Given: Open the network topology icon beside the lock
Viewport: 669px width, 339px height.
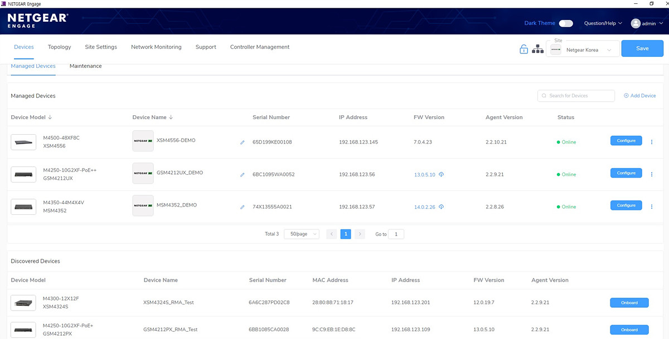Looking at the screenshot, I should [x=537, y=49].
